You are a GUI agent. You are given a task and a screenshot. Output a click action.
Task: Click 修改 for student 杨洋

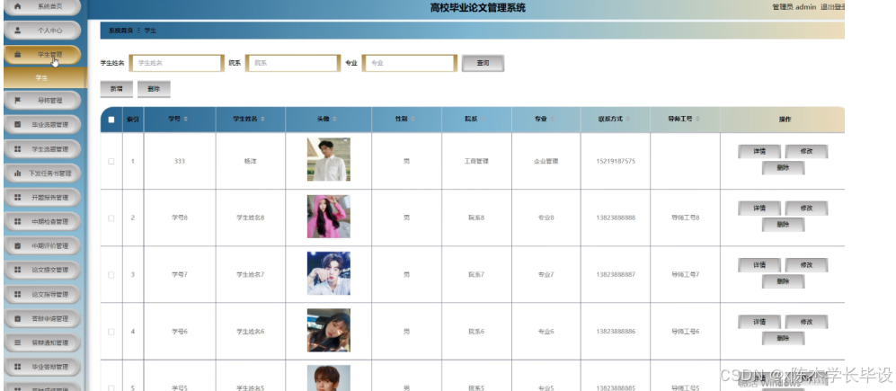click(806, 152)
